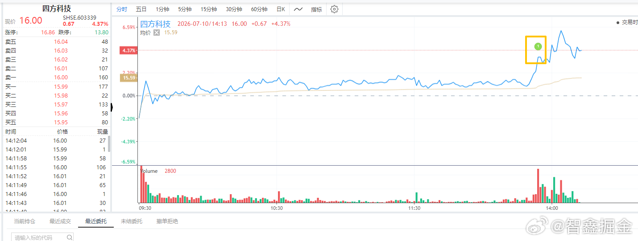Open the 当前持仓 tab
The image size is (638, 241).
tap(24, 221)
